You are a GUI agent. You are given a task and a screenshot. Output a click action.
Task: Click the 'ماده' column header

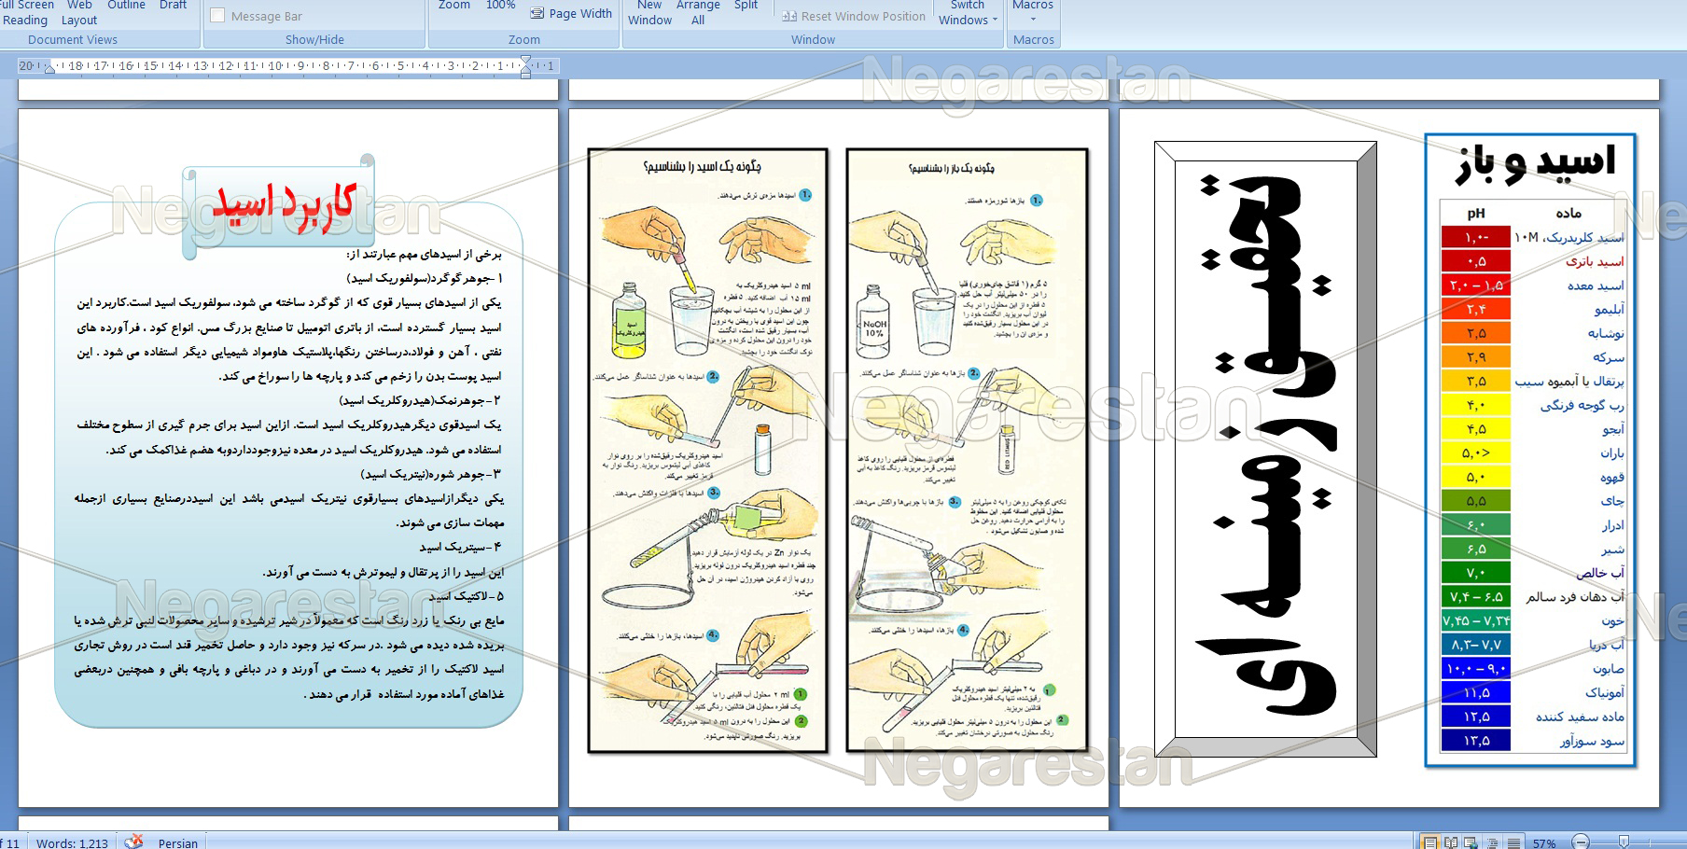(1568, 213)
